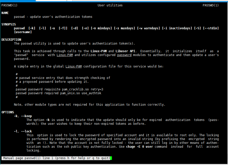228x165 pixels.
Task: Click the NAME section heading
Action: click(x=5, y=13)
